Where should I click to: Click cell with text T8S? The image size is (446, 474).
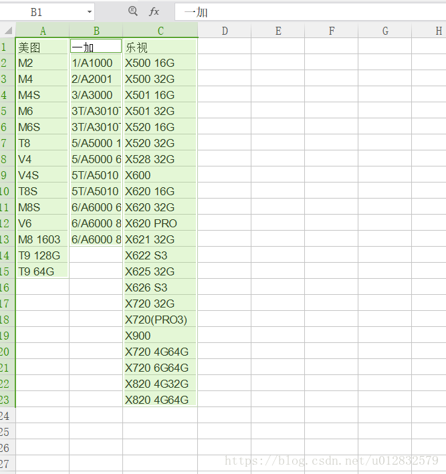click(x=43, y=191)
